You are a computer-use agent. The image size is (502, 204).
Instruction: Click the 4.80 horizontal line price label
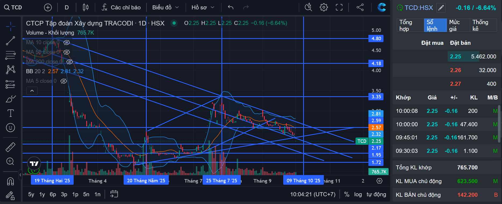click(376, 39)
